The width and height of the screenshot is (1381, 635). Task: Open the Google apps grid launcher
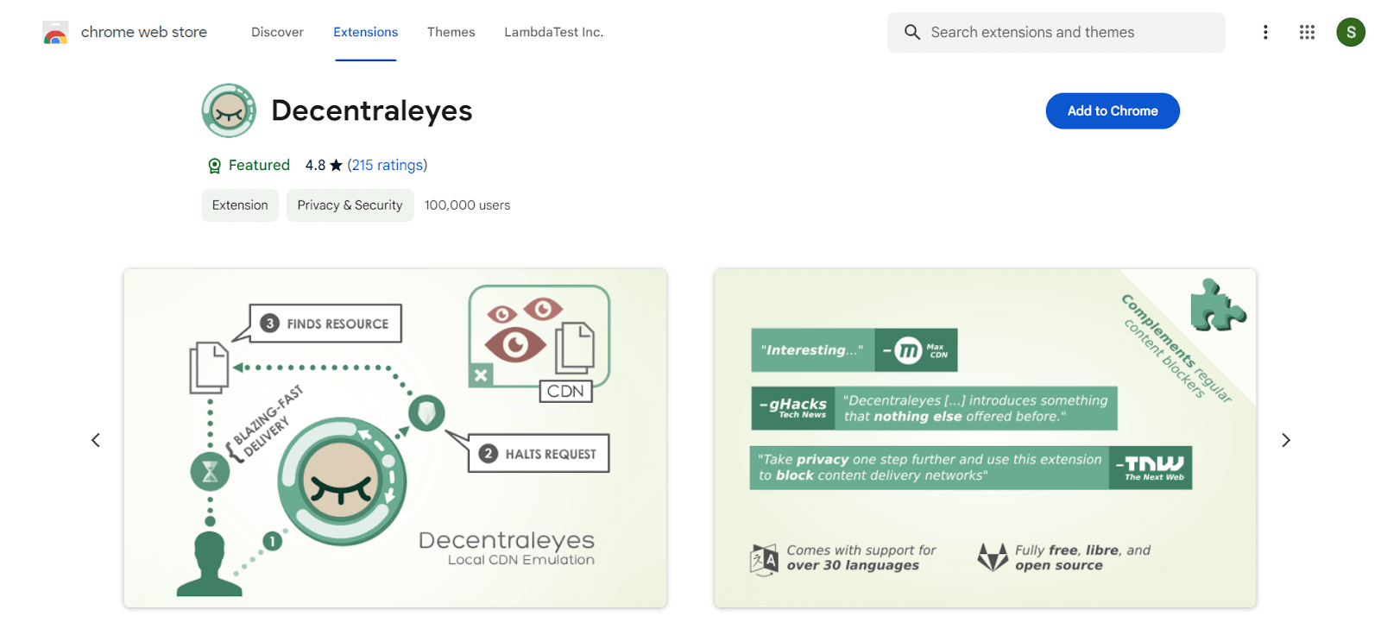(1307, 32)
